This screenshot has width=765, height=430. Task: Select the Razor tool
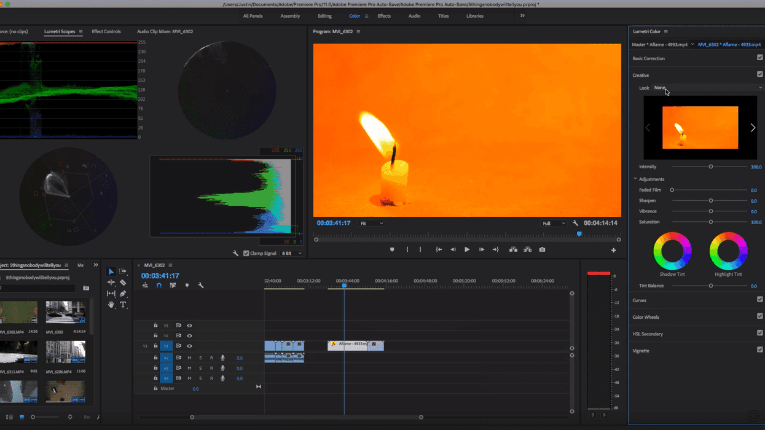click(x=123, y=283)
